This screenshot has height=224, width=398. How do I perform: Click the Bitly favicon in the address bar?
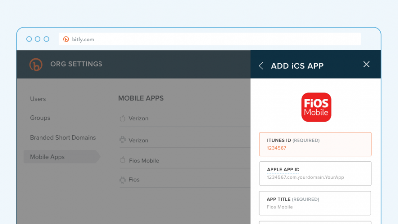point(66,39)
